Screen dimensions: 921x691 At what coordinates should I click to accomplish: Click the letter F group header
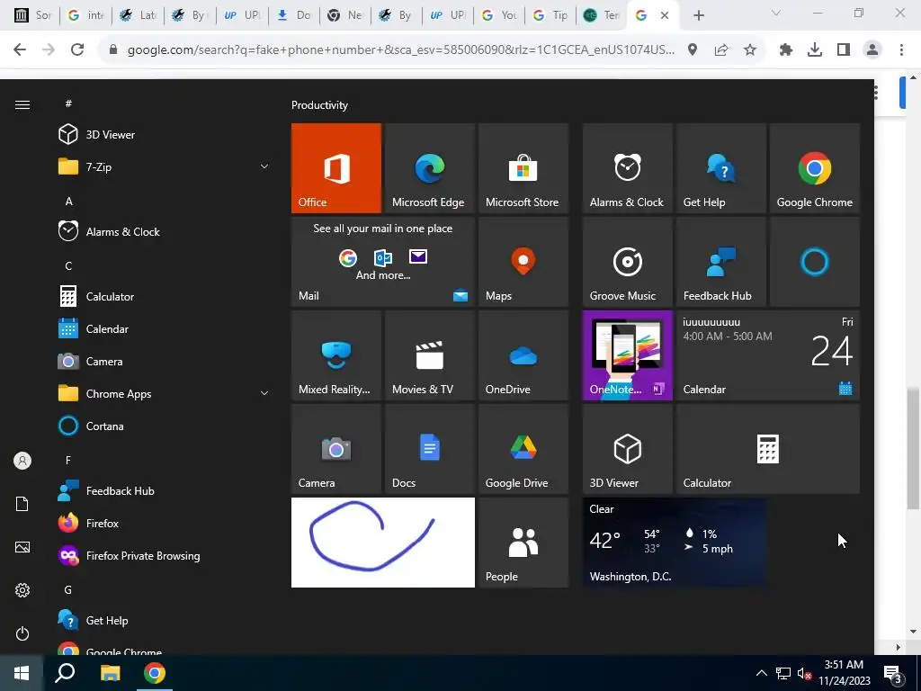point(68,460)
